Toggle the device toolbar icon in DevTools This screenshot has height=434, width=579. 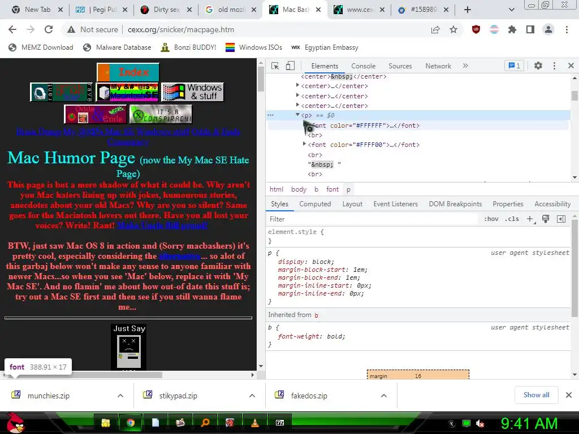coord(290,66)
